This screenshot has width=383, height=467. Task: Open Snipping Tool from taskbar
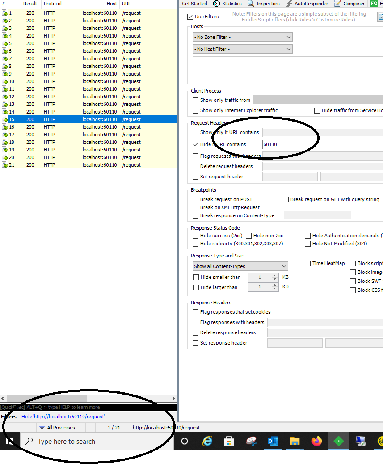coord(251,441)
